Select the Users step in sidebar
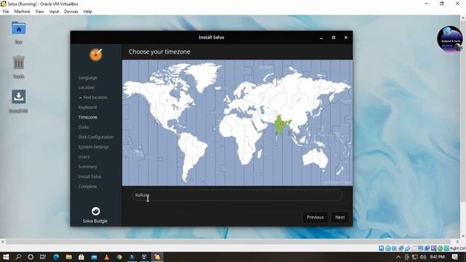 84,157
